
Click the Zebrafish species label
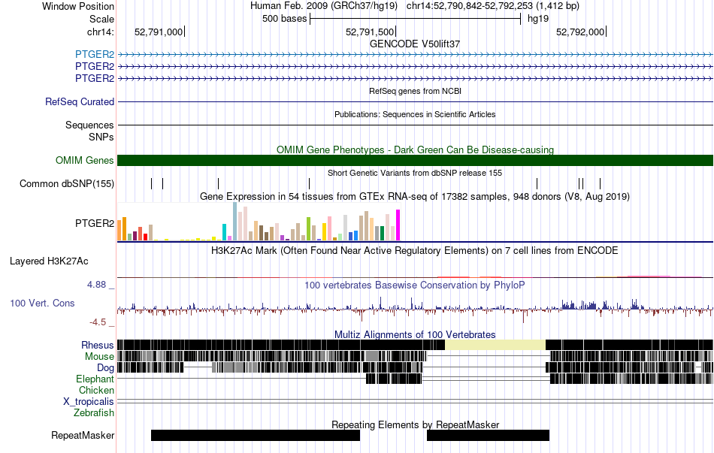point(94,412)
